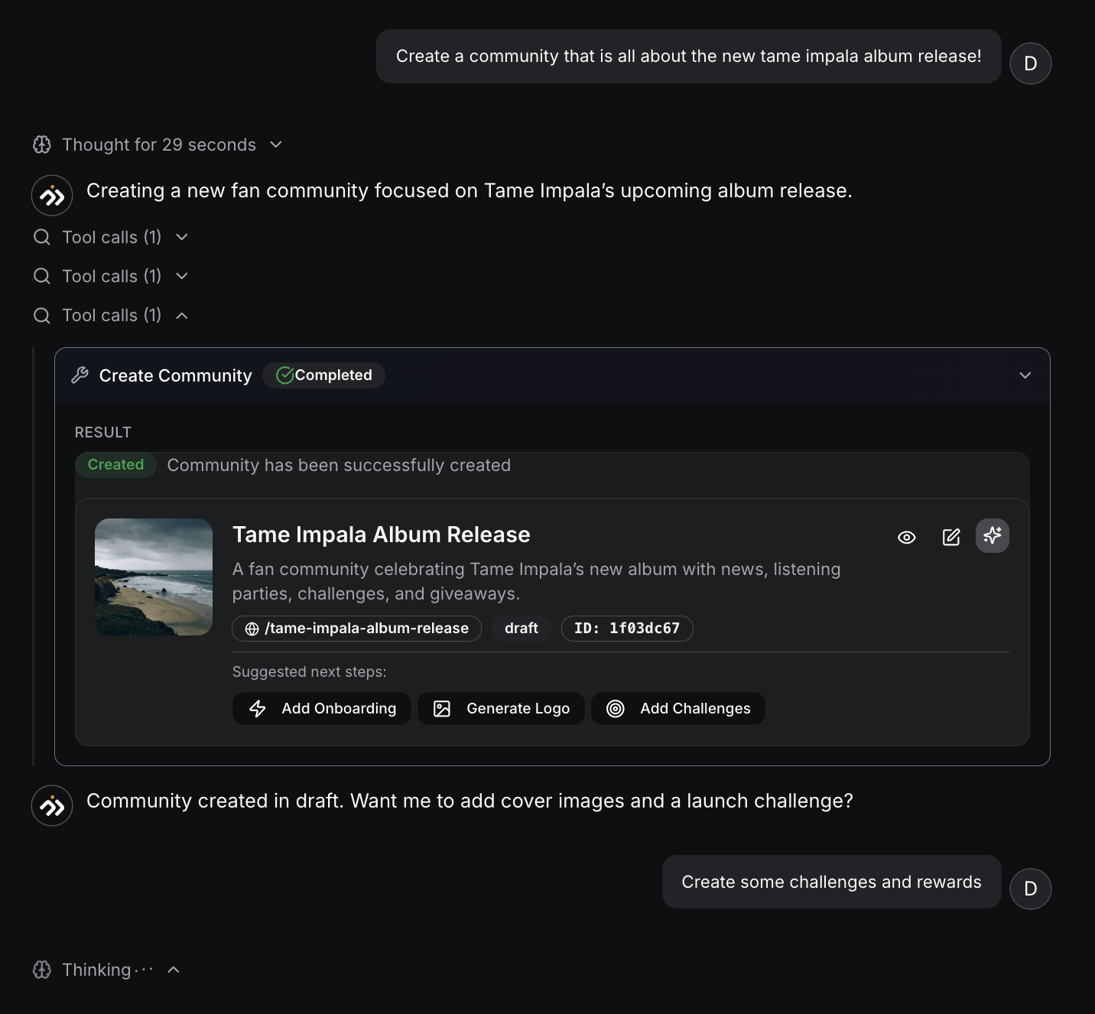Click the Create some challenges and rewards message
Viewport: 1095px width, 1014px height.
(x=832, y=882)
